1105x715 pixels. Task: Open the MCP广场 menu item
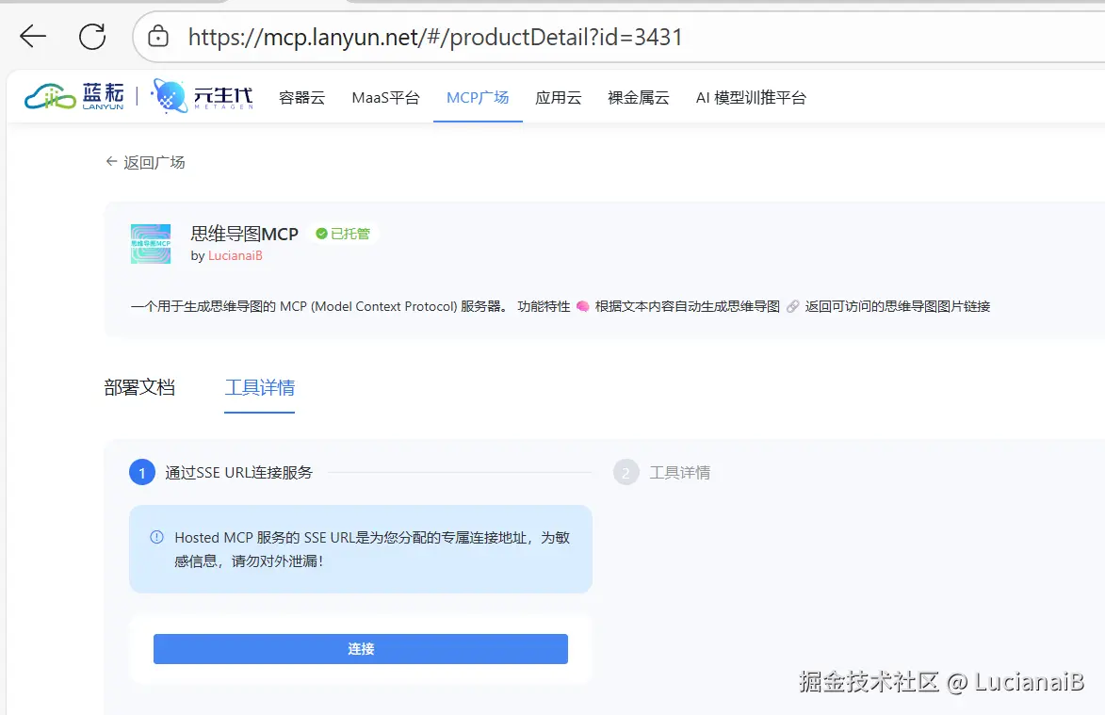[478, 97]
